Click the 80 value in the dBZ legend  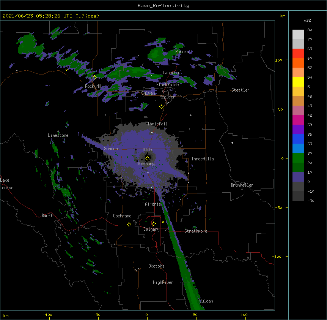point(310,30)
